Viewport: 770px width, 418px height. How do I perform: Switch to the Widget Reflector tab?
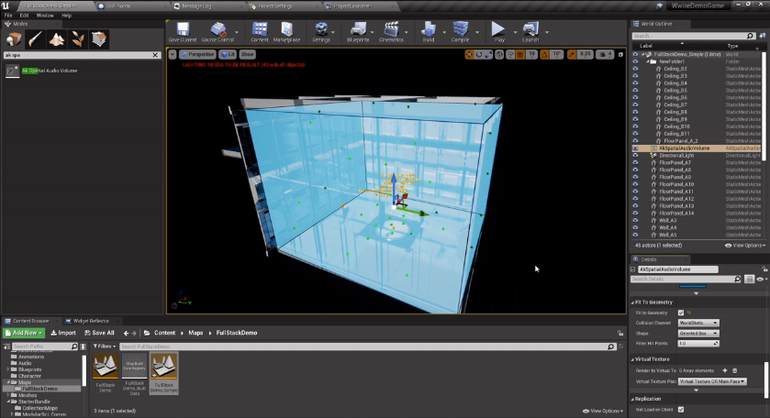point(91,321)
